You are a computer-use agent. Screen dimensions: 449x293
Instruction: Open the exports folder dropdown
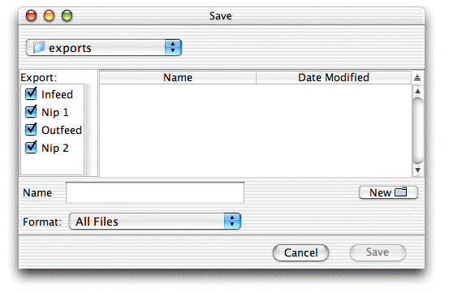(x=104, y=48)
